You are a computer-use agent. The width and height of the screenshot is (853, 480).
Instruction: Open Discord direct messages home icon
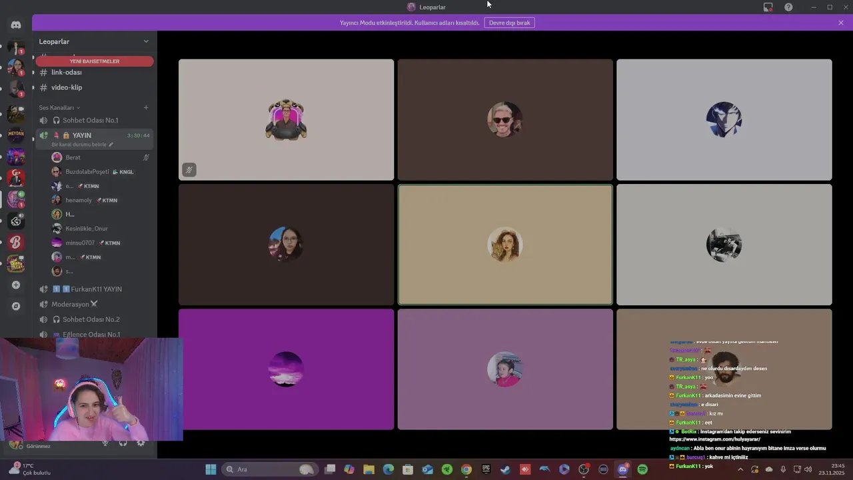(16, 25)
